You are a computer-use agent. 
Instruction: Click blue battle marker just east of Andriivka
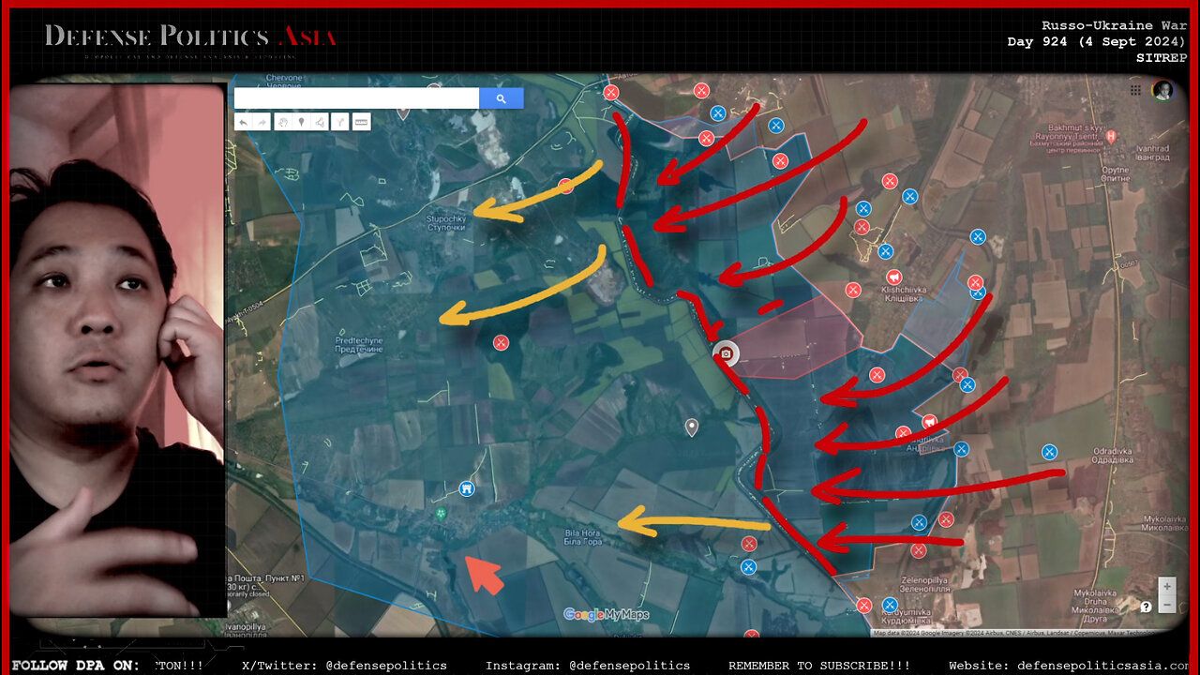961,448
